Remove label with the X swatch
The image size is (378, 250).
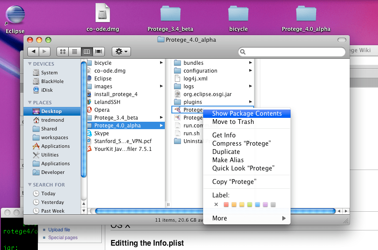(x=216, y=204)
